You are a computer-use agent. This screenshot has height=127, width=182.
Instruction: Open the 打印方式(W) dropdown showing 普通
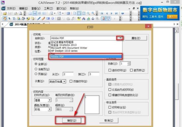pos(50,100)
